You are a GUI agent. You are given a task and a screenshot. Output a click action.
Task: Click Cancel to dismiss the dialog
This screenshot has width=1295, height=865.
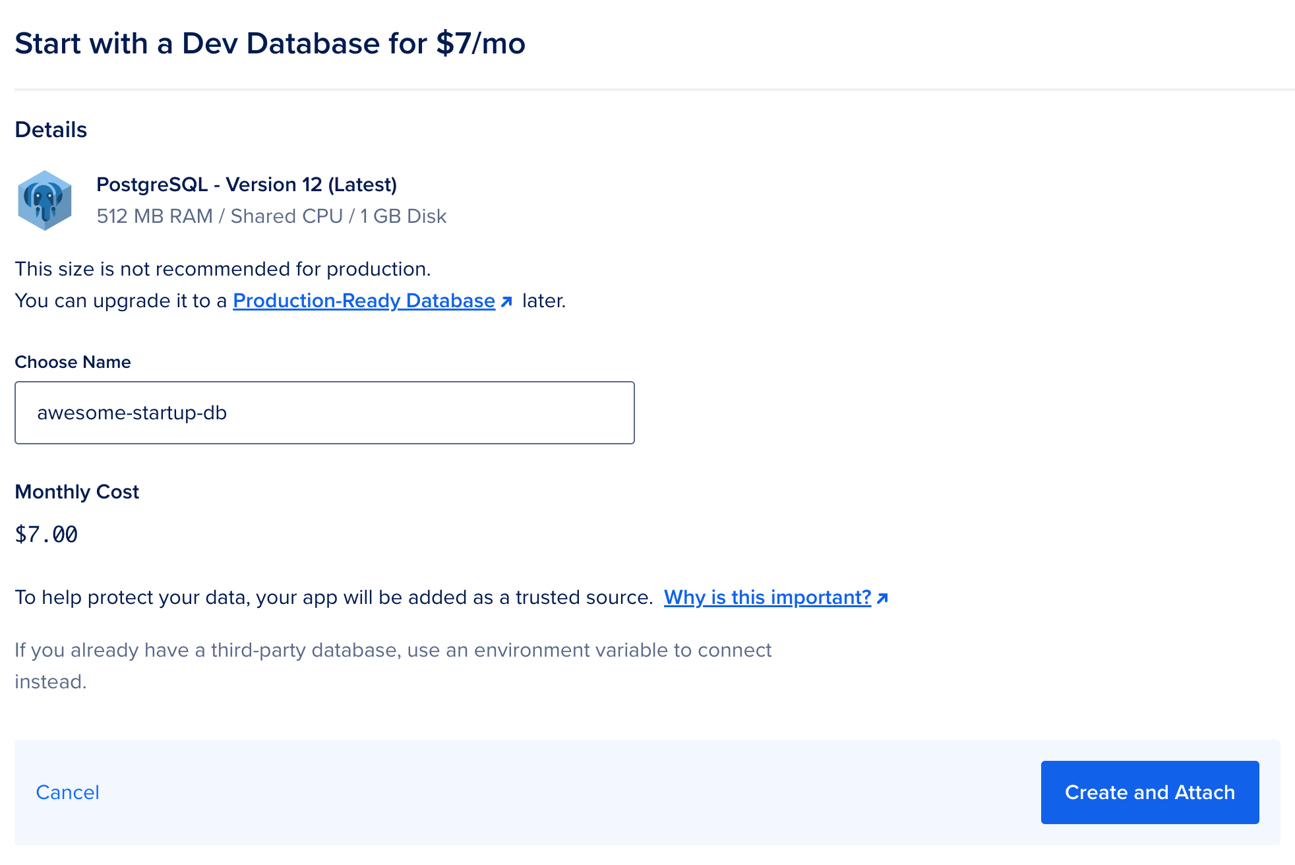click(x=67, y=792)
